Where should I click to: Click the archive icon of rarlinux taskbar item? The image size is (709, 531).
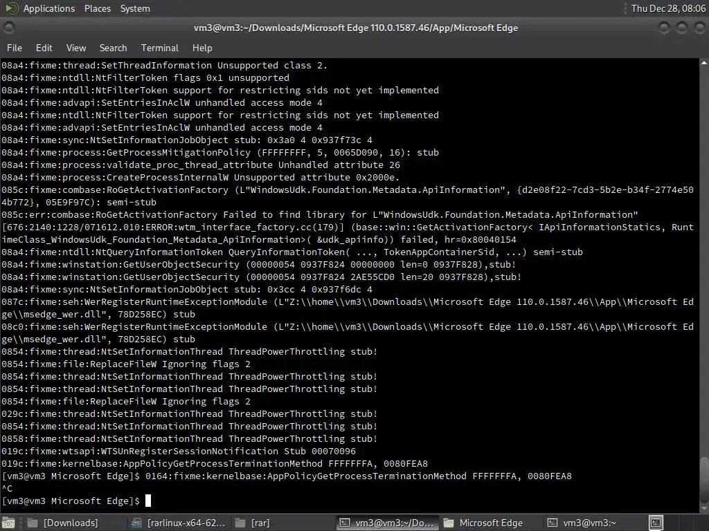click(x=136, y=523)
